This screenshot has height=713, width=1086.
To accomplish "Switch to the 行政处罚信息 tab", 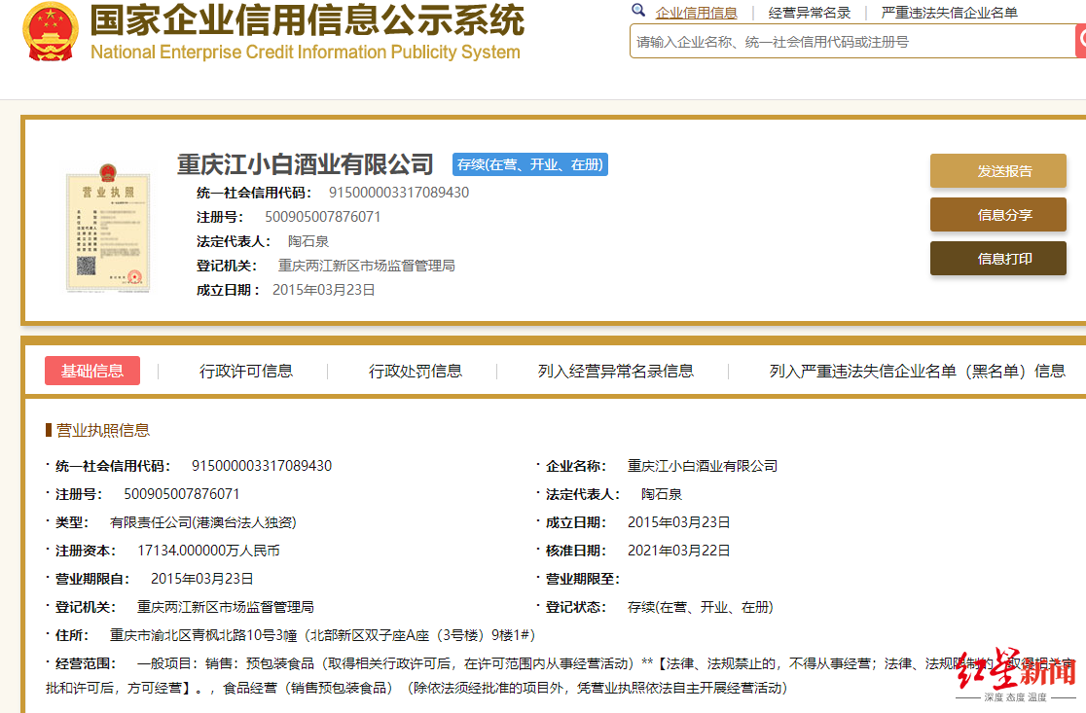I will click(415, 371).
